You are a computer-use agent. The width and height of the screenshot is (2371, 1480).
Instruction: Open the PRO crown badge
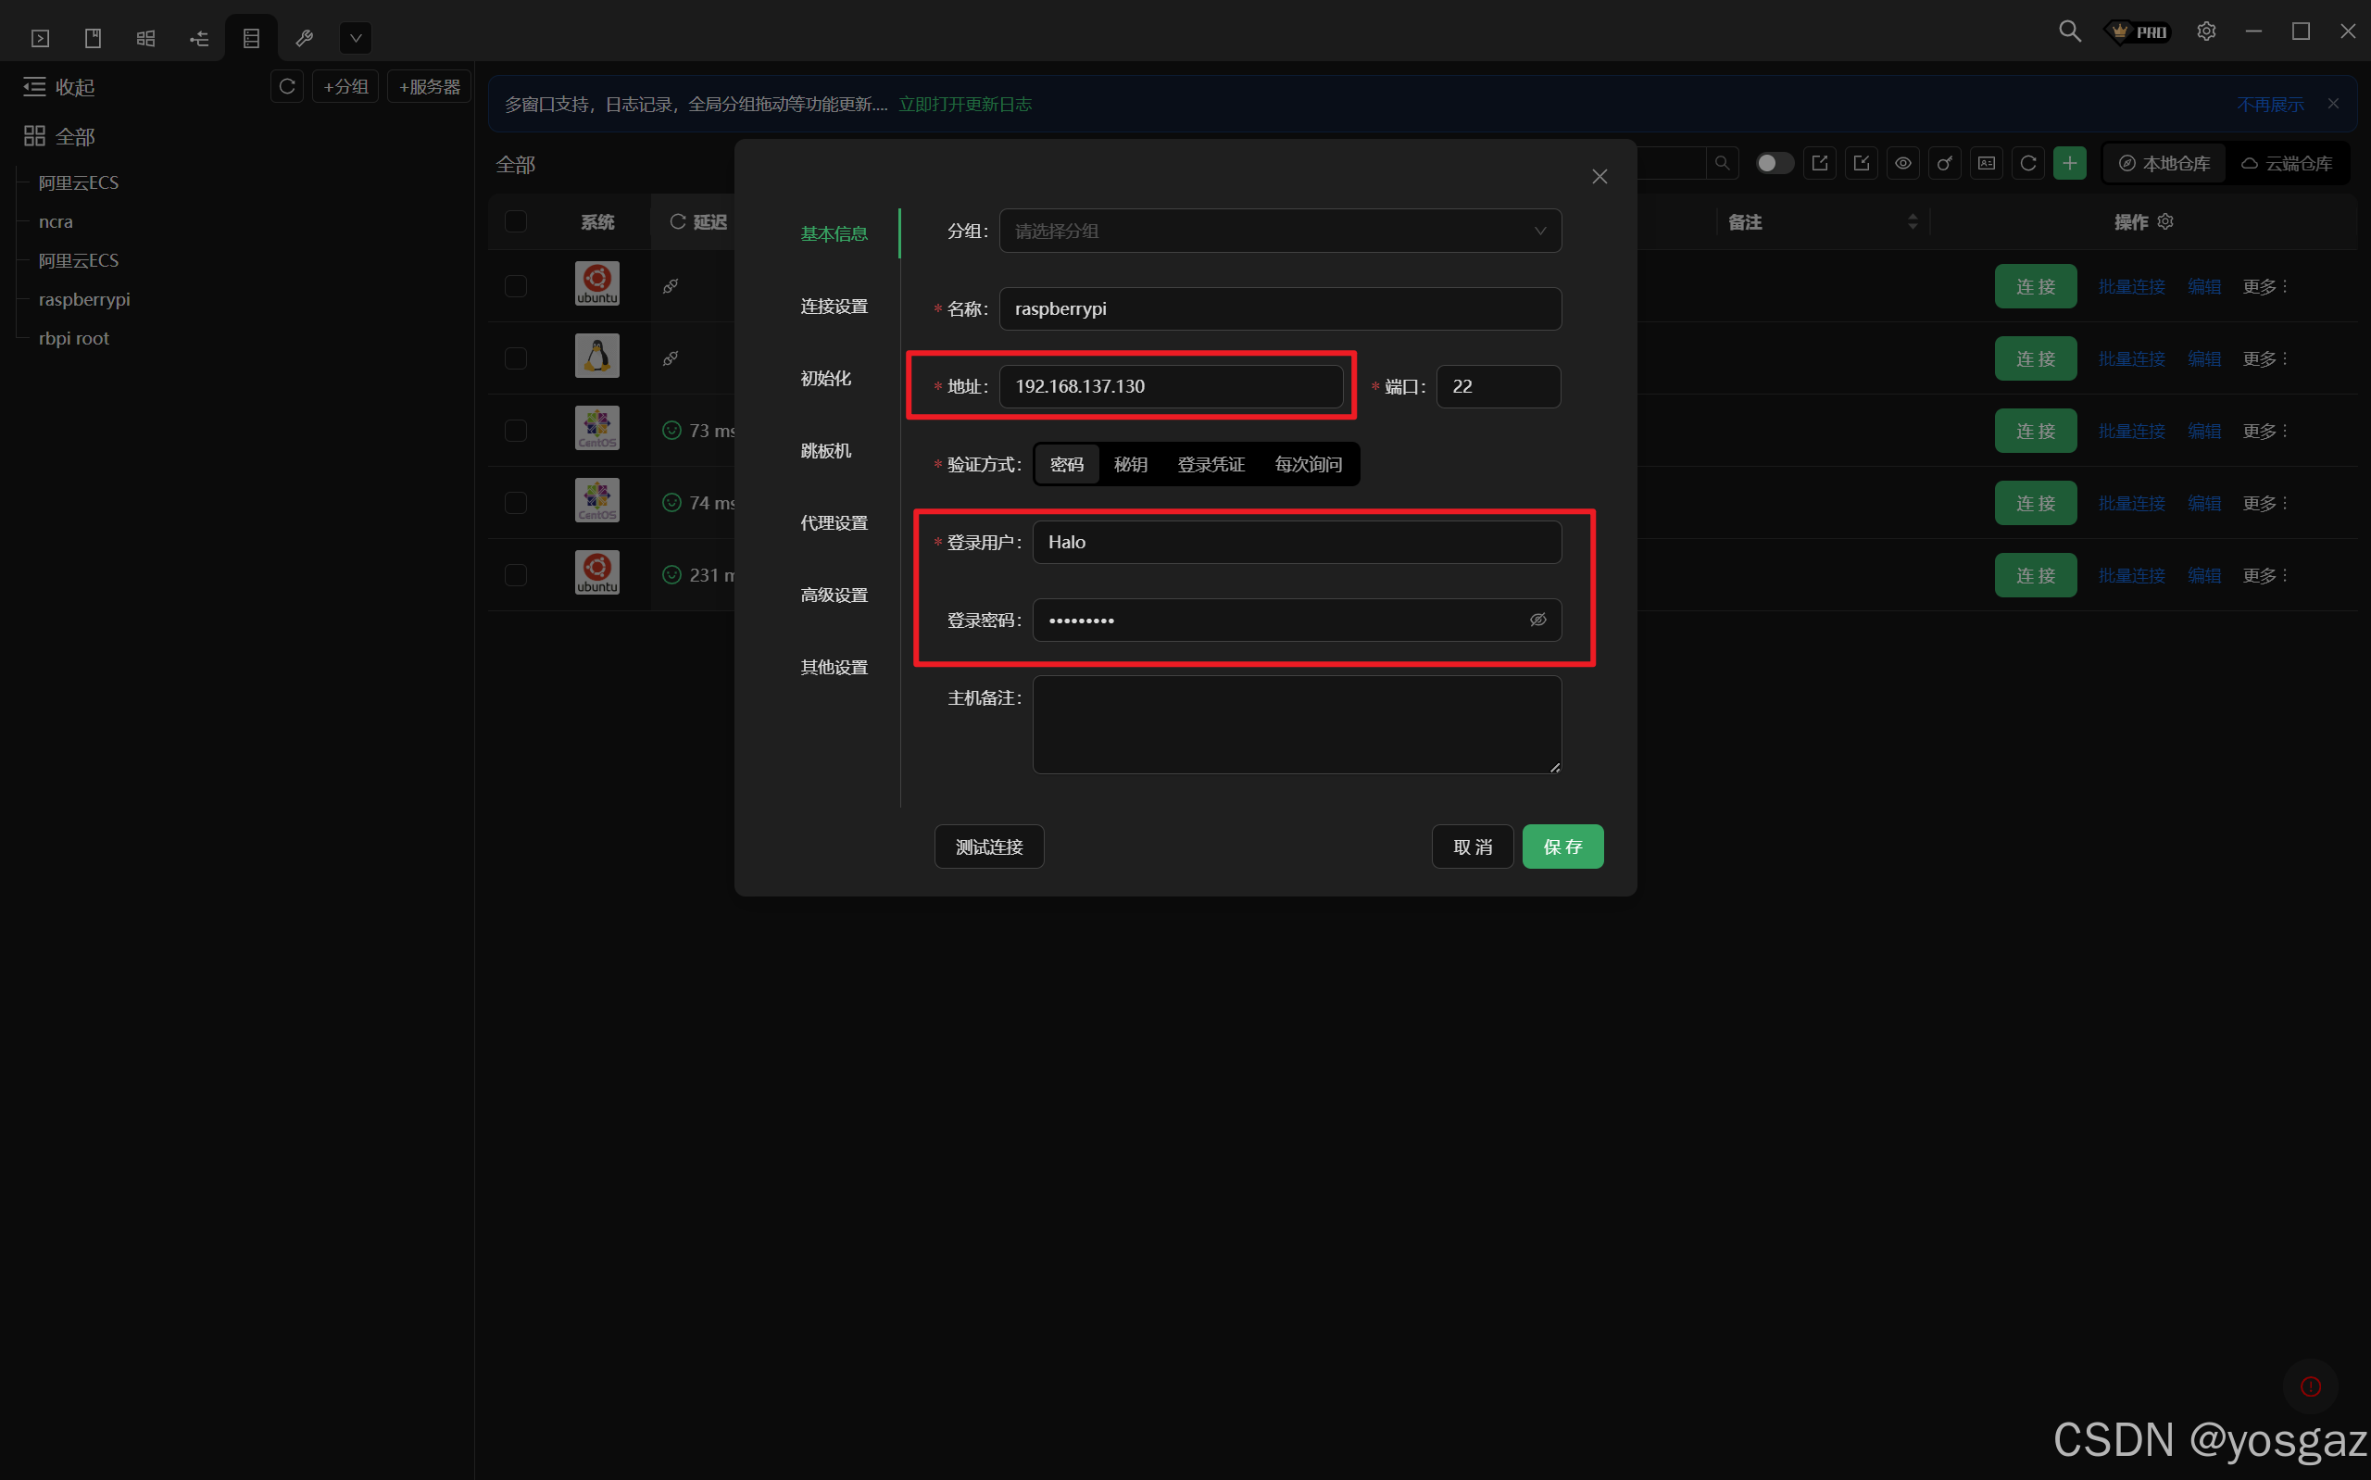[x=2139, y=32]
